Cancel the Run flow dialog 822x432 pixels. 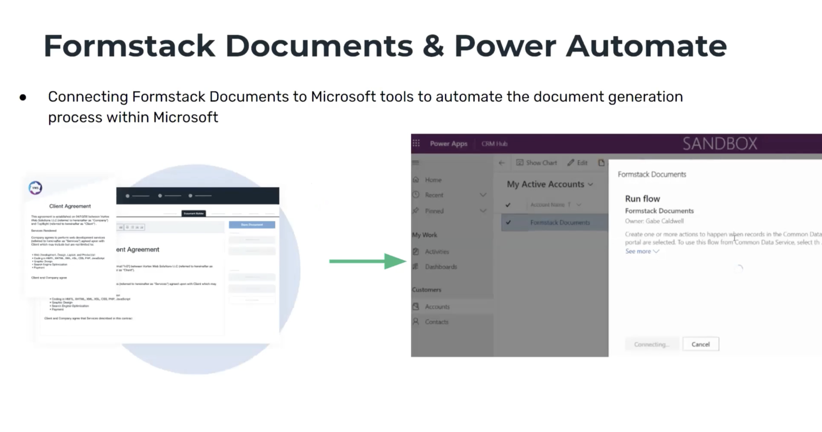click(701, 344)
